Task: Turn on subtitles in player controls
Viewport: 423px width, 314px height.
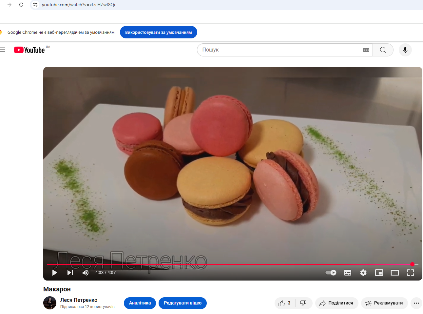Action: click(348, 273)
